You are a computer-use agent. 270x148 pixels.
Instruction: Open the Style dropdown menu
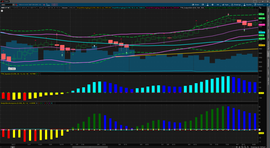coord(225,4)
